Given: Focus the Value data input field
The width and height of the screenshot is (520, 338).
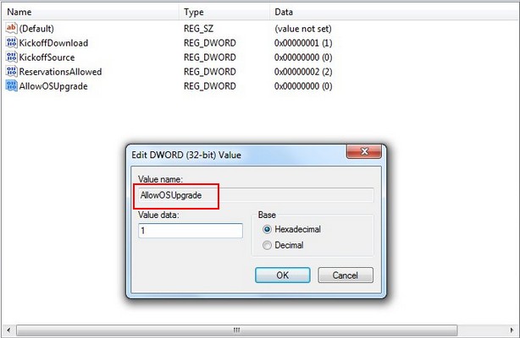Looking at the screenshot, I should click(191, 231).
